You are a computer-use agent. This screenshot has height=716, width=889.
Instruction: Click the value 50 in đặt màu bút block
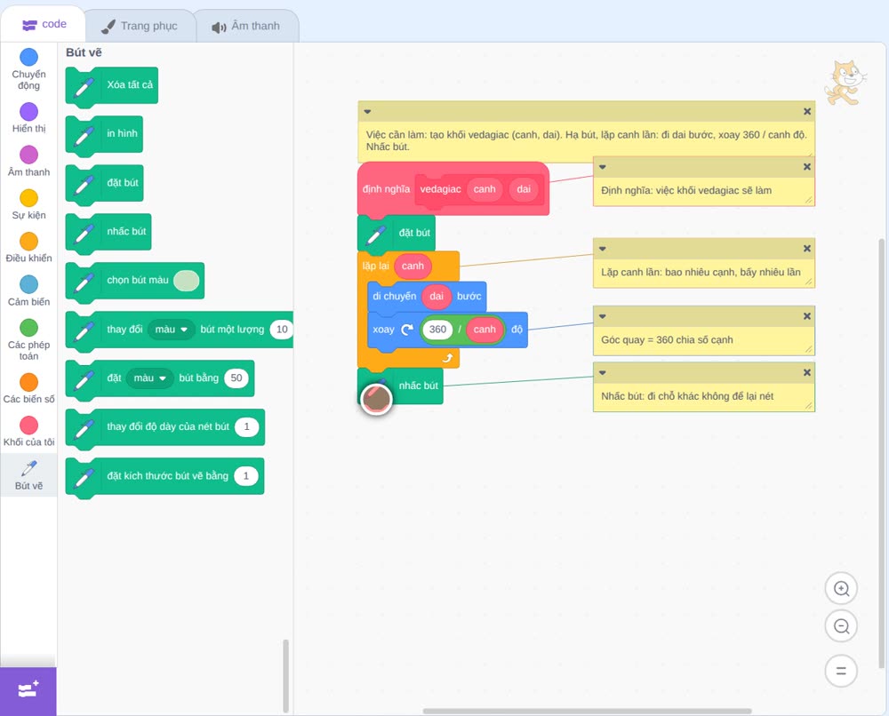pos(236,378)
